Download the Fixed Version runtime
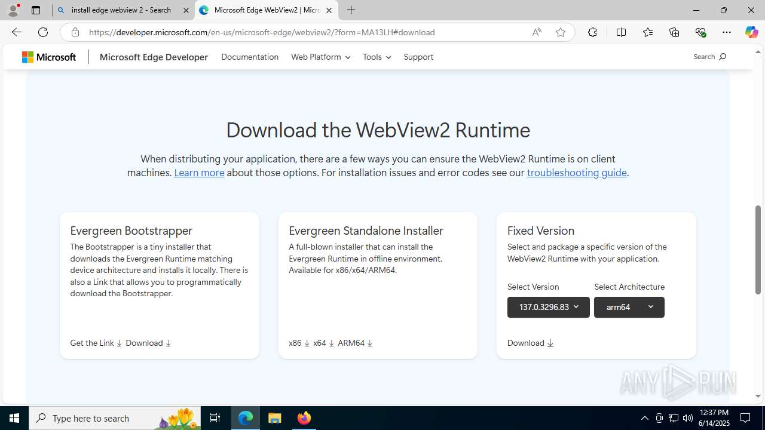765x430 pixels. click(530, 343)
